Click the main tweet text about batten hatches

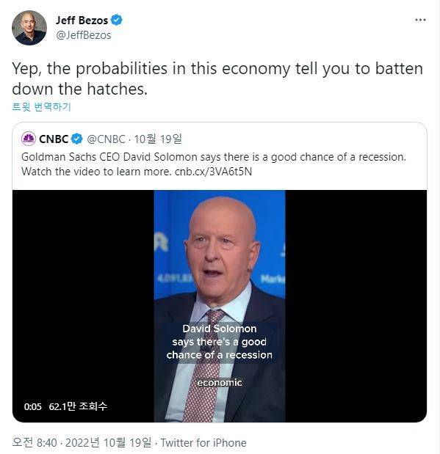coord(217,78)
